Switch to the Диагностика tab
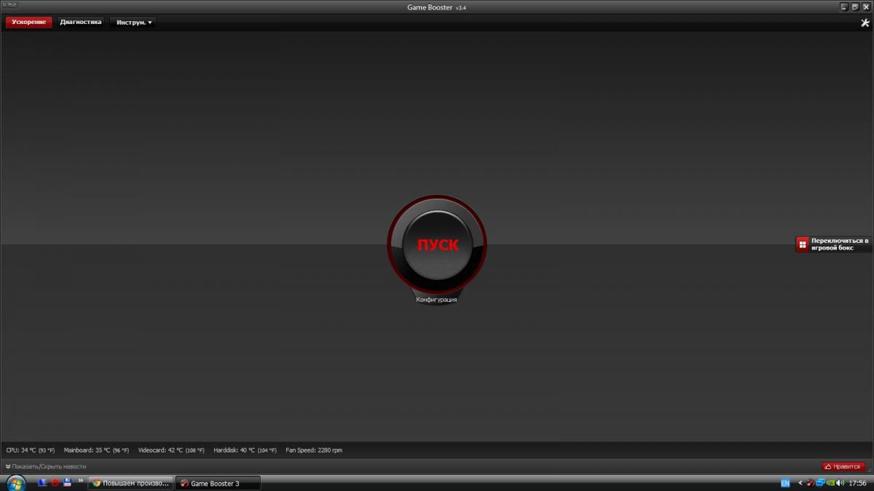 pos(81,23)
